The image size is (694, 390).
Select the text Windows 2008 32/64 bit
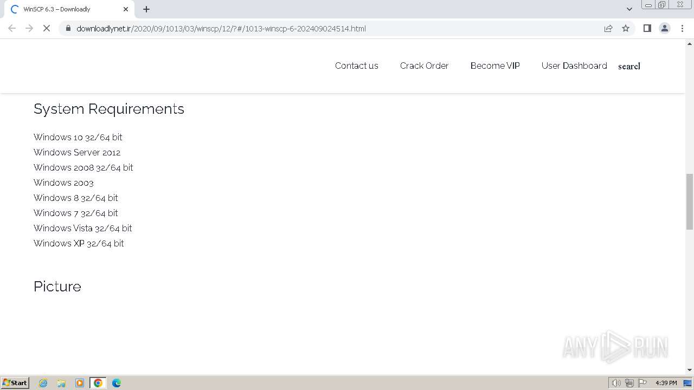tap(83, 167)
